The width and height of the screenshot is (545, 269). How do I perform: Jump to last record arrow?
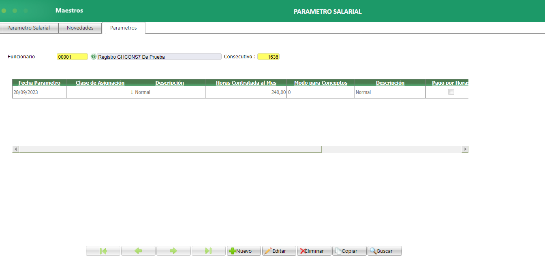coord(208,251)
